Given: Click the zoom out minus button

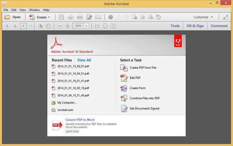Looking at the screenshot, I should click(60, 26).
